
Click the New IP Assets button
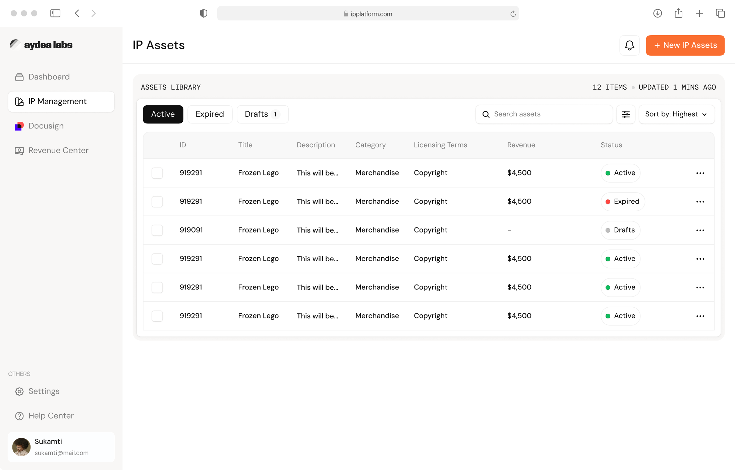pyautogui.click(x=685, y=45)
